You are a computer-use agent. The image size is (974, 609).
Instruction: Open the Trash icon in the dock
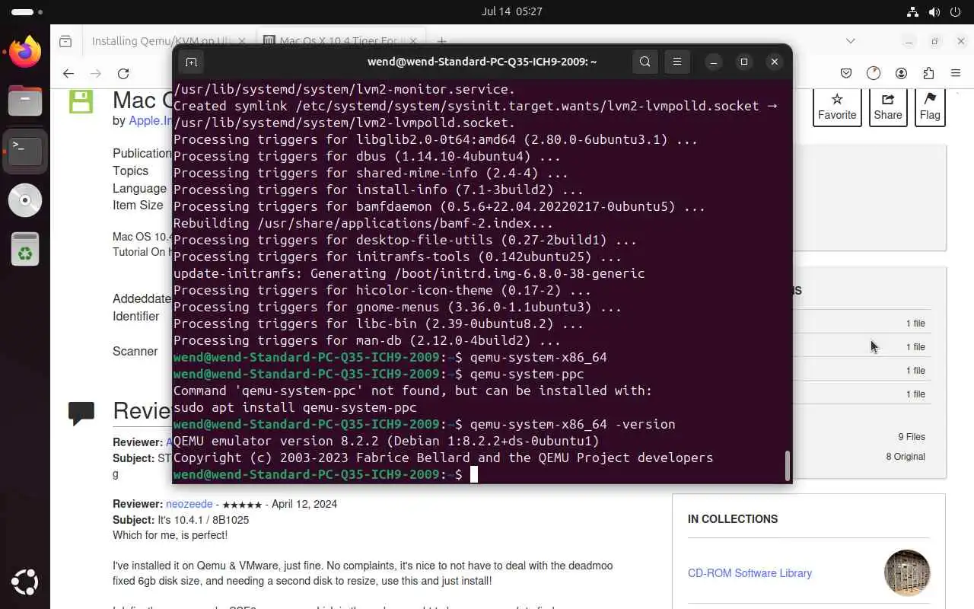click(x=25, y=250)
